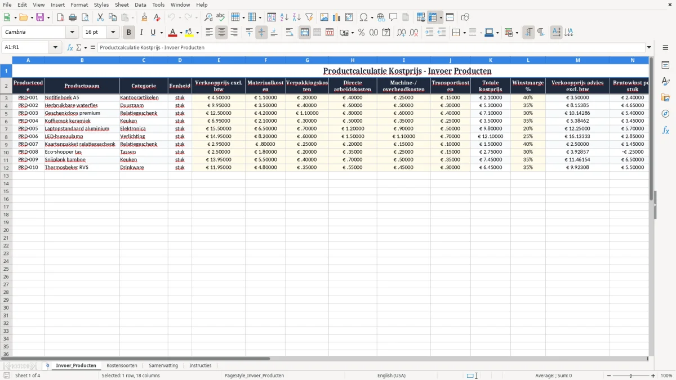Format cells as percent
This screenshot has width=676, height=380.
tap(362, 33)
